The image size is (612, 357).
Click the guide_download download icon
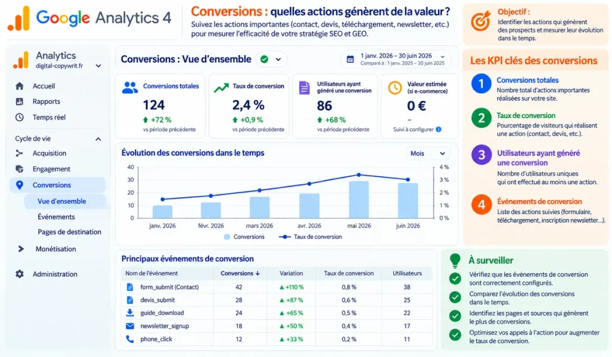[130, 313]
